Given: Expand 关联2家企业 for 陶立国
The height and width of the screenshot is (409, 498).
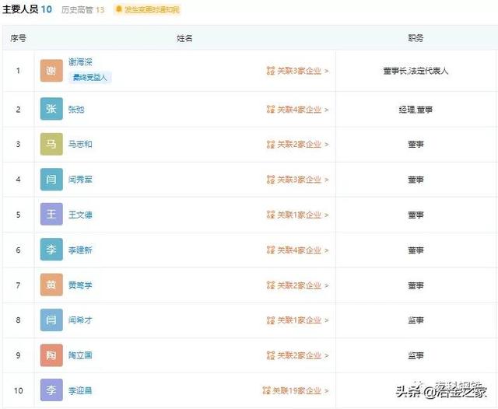Looking at the screenshot, I should click(x=297, y=355).
